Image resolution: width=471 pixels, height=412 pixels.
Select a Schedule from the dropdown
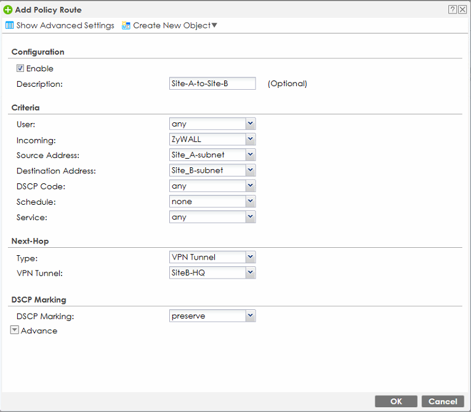(212, 202)
